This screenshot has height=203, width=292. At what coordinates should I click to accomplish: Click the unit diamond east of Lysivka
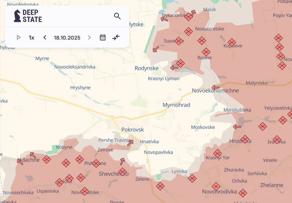pos(192,178)
